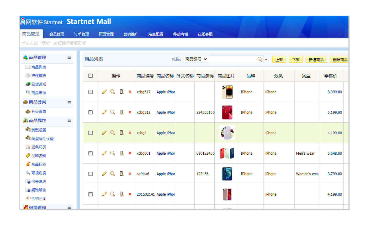The height and width of the screenshot is (225, 370).
Task: Check the checkbox for product xcbg517
Action: [x=91, y=92]
